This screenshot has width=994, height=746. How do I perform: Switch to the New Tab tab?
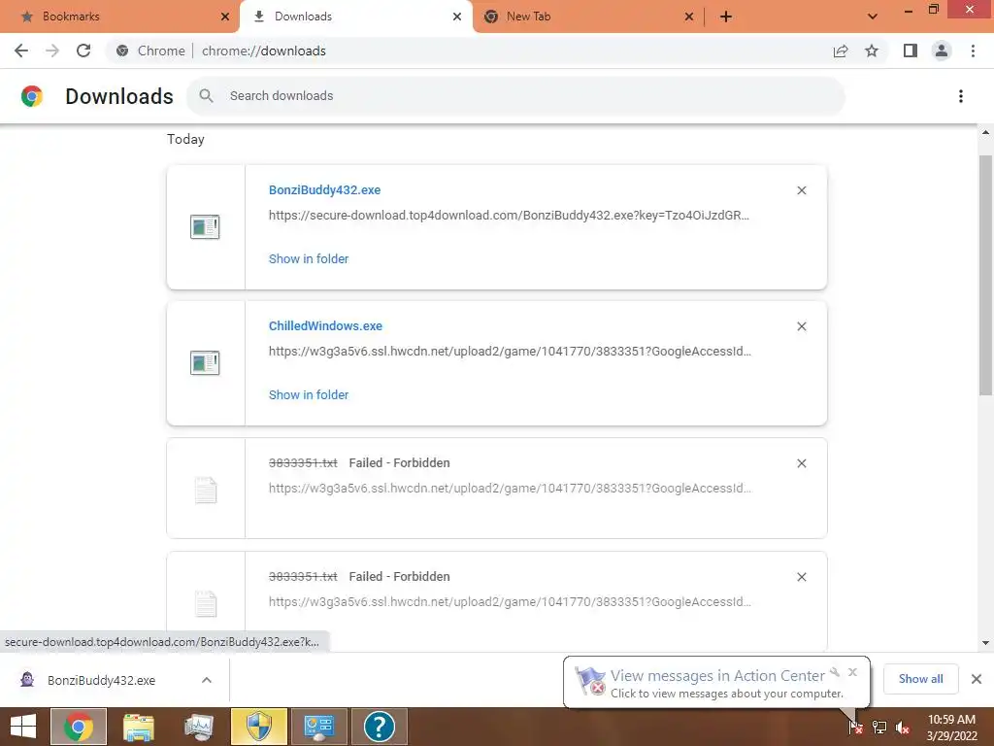(x=586, y=17)
